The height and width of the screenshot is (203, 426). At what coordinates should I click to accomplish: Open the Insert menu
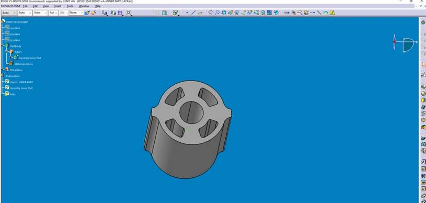pos(57,6)
